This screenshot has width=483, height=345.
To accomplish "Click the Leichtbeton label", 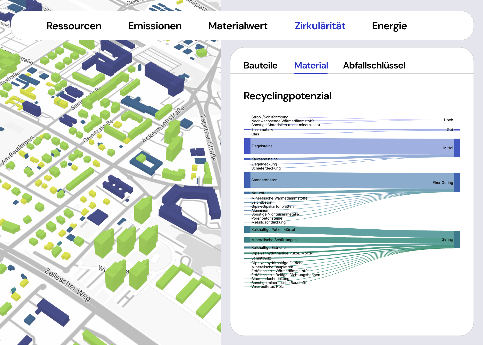I will coord(262,202).
